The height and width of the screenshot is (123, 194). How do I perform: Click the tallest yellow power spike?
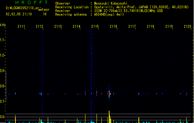tap(109, 117)
